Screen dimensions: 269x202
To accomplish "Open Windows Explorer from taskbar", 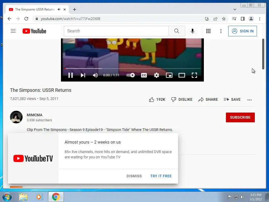I will coord(23,197).
